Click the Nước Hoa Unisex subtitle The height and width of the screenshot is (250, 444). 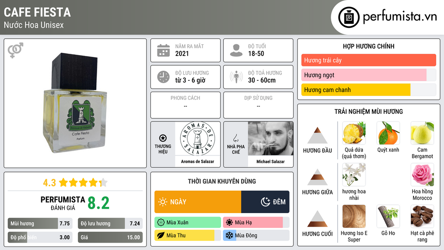[34, 25]
